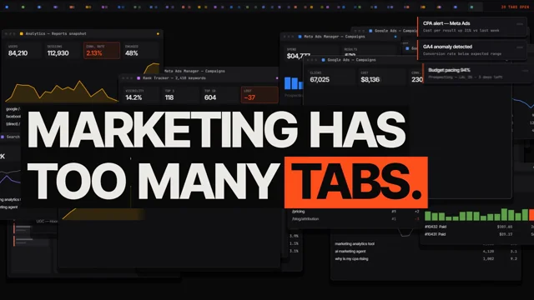Click the green bar chart above orders list
Image resolution: width=534 pixels, height=300 pixels.
[479, 215]
